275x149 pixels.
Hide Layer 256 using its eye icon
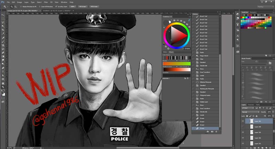(x=243, y=138)
